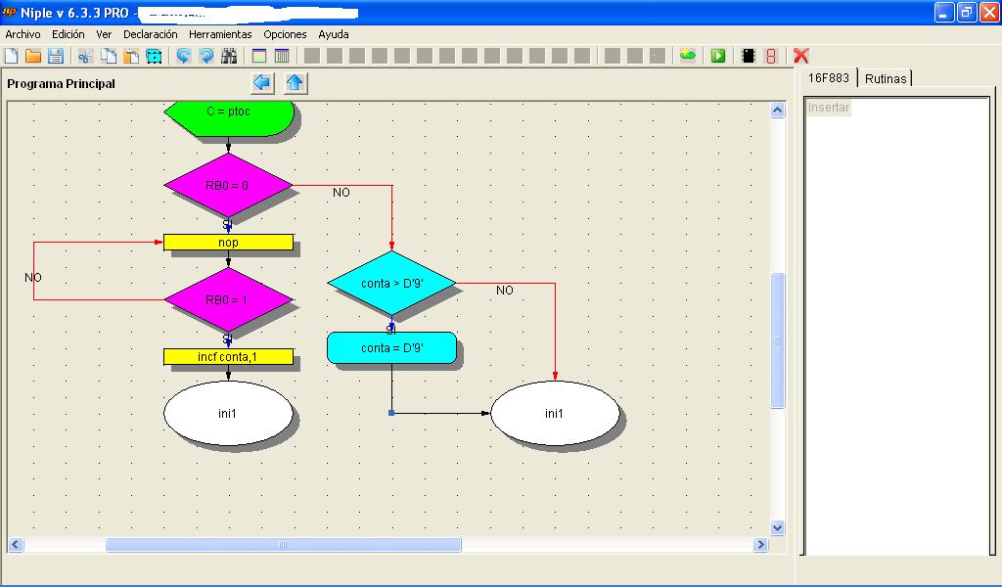Select the left 'ini1' ellipse

point(228,413)
